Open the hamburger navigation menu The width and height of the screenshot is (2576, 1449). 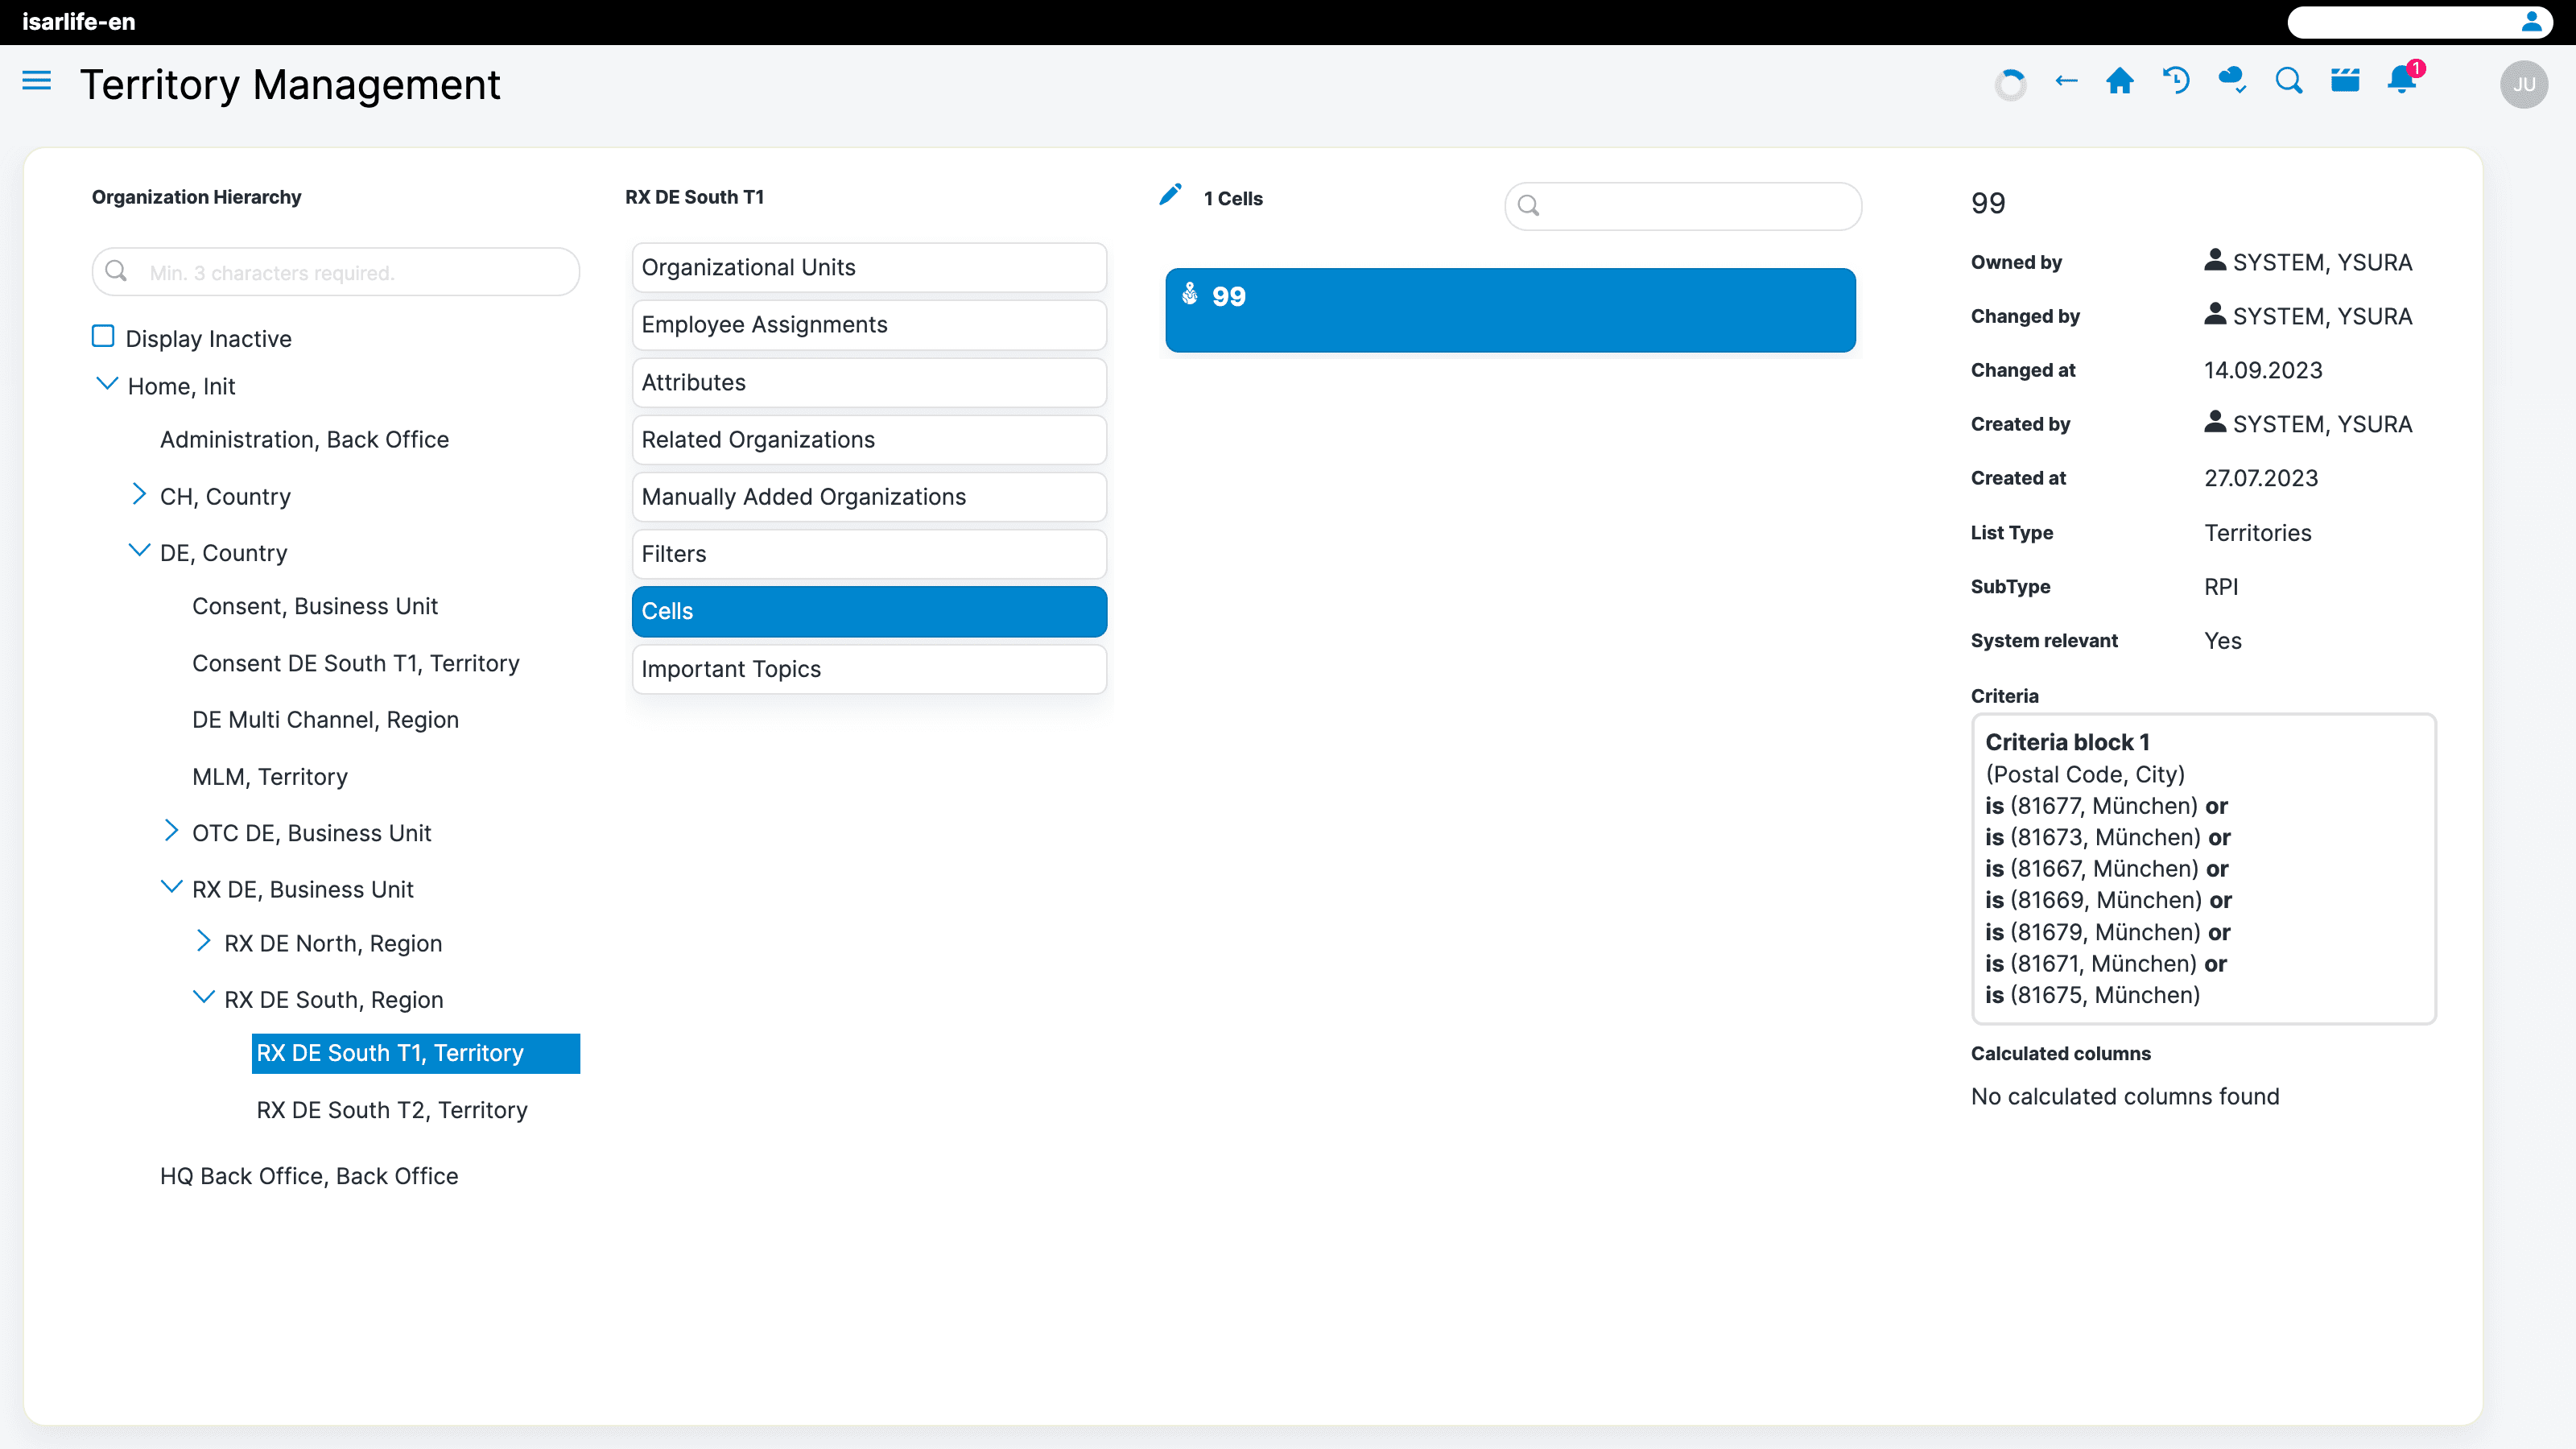click(x=36, y=80)
